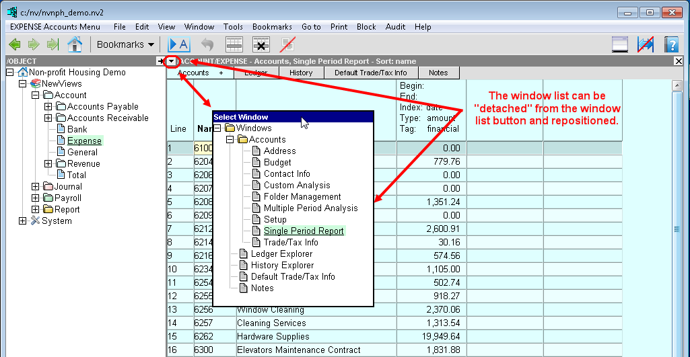Click the blue play A toolbar icon
This screenshot has height=357, width=690.
pos(179,45)
